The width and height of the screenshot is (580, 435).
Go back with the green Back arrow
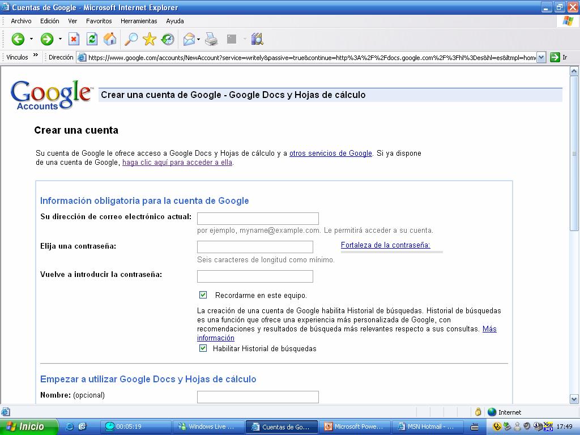18,39
